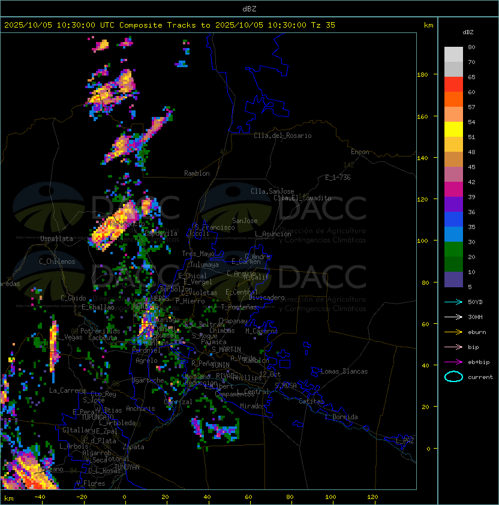Click the Catitas map label
This screenshot has height=505, width=499.
tap(311, 401)
